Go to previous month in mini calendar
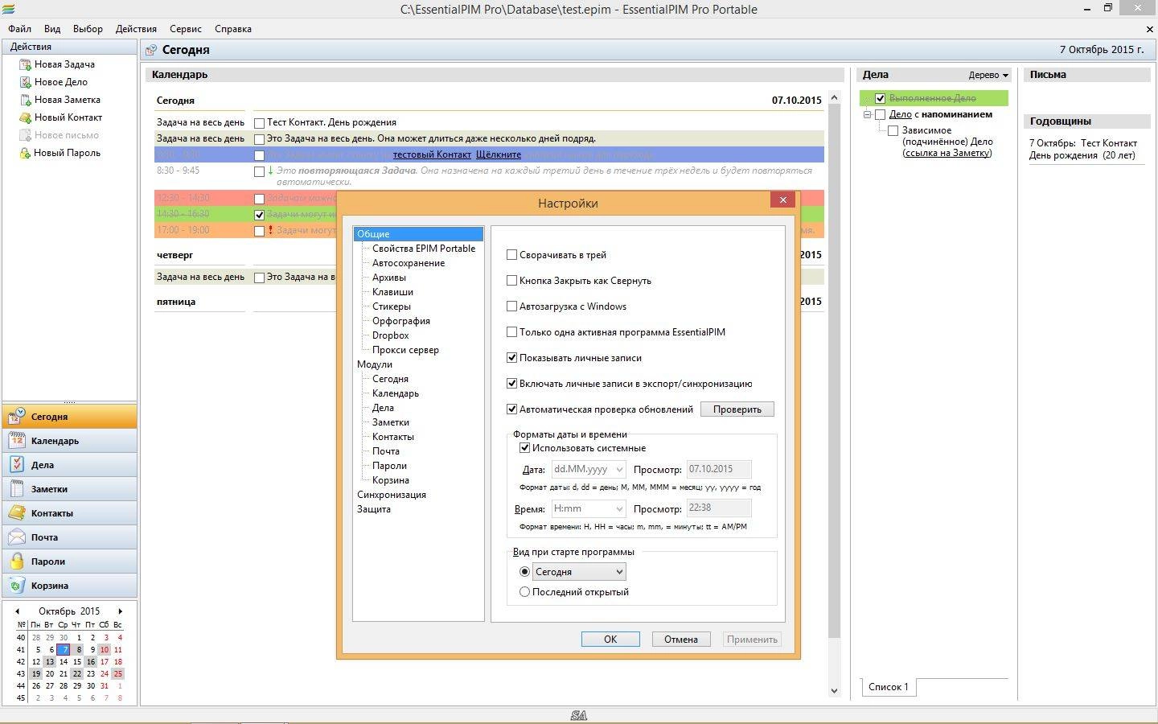 (x=18, y=611)
